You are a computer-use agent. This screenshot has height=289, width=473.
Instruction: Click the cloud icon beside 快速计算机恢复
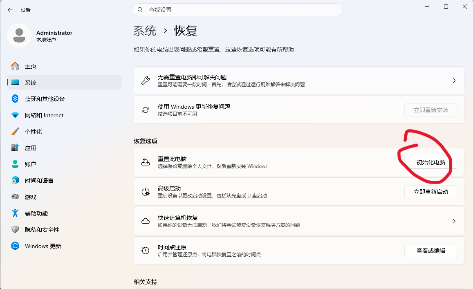[x=146, y=221]
